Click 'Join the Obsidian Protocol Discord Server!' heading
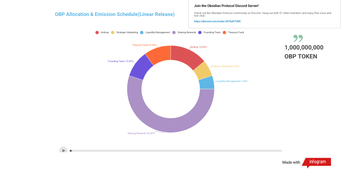Image resolution: width=341 pixels, height=170 pixels. 226,6
